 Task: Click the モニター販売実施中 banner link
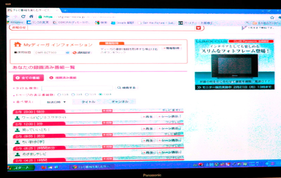click(x=234, y=87)
